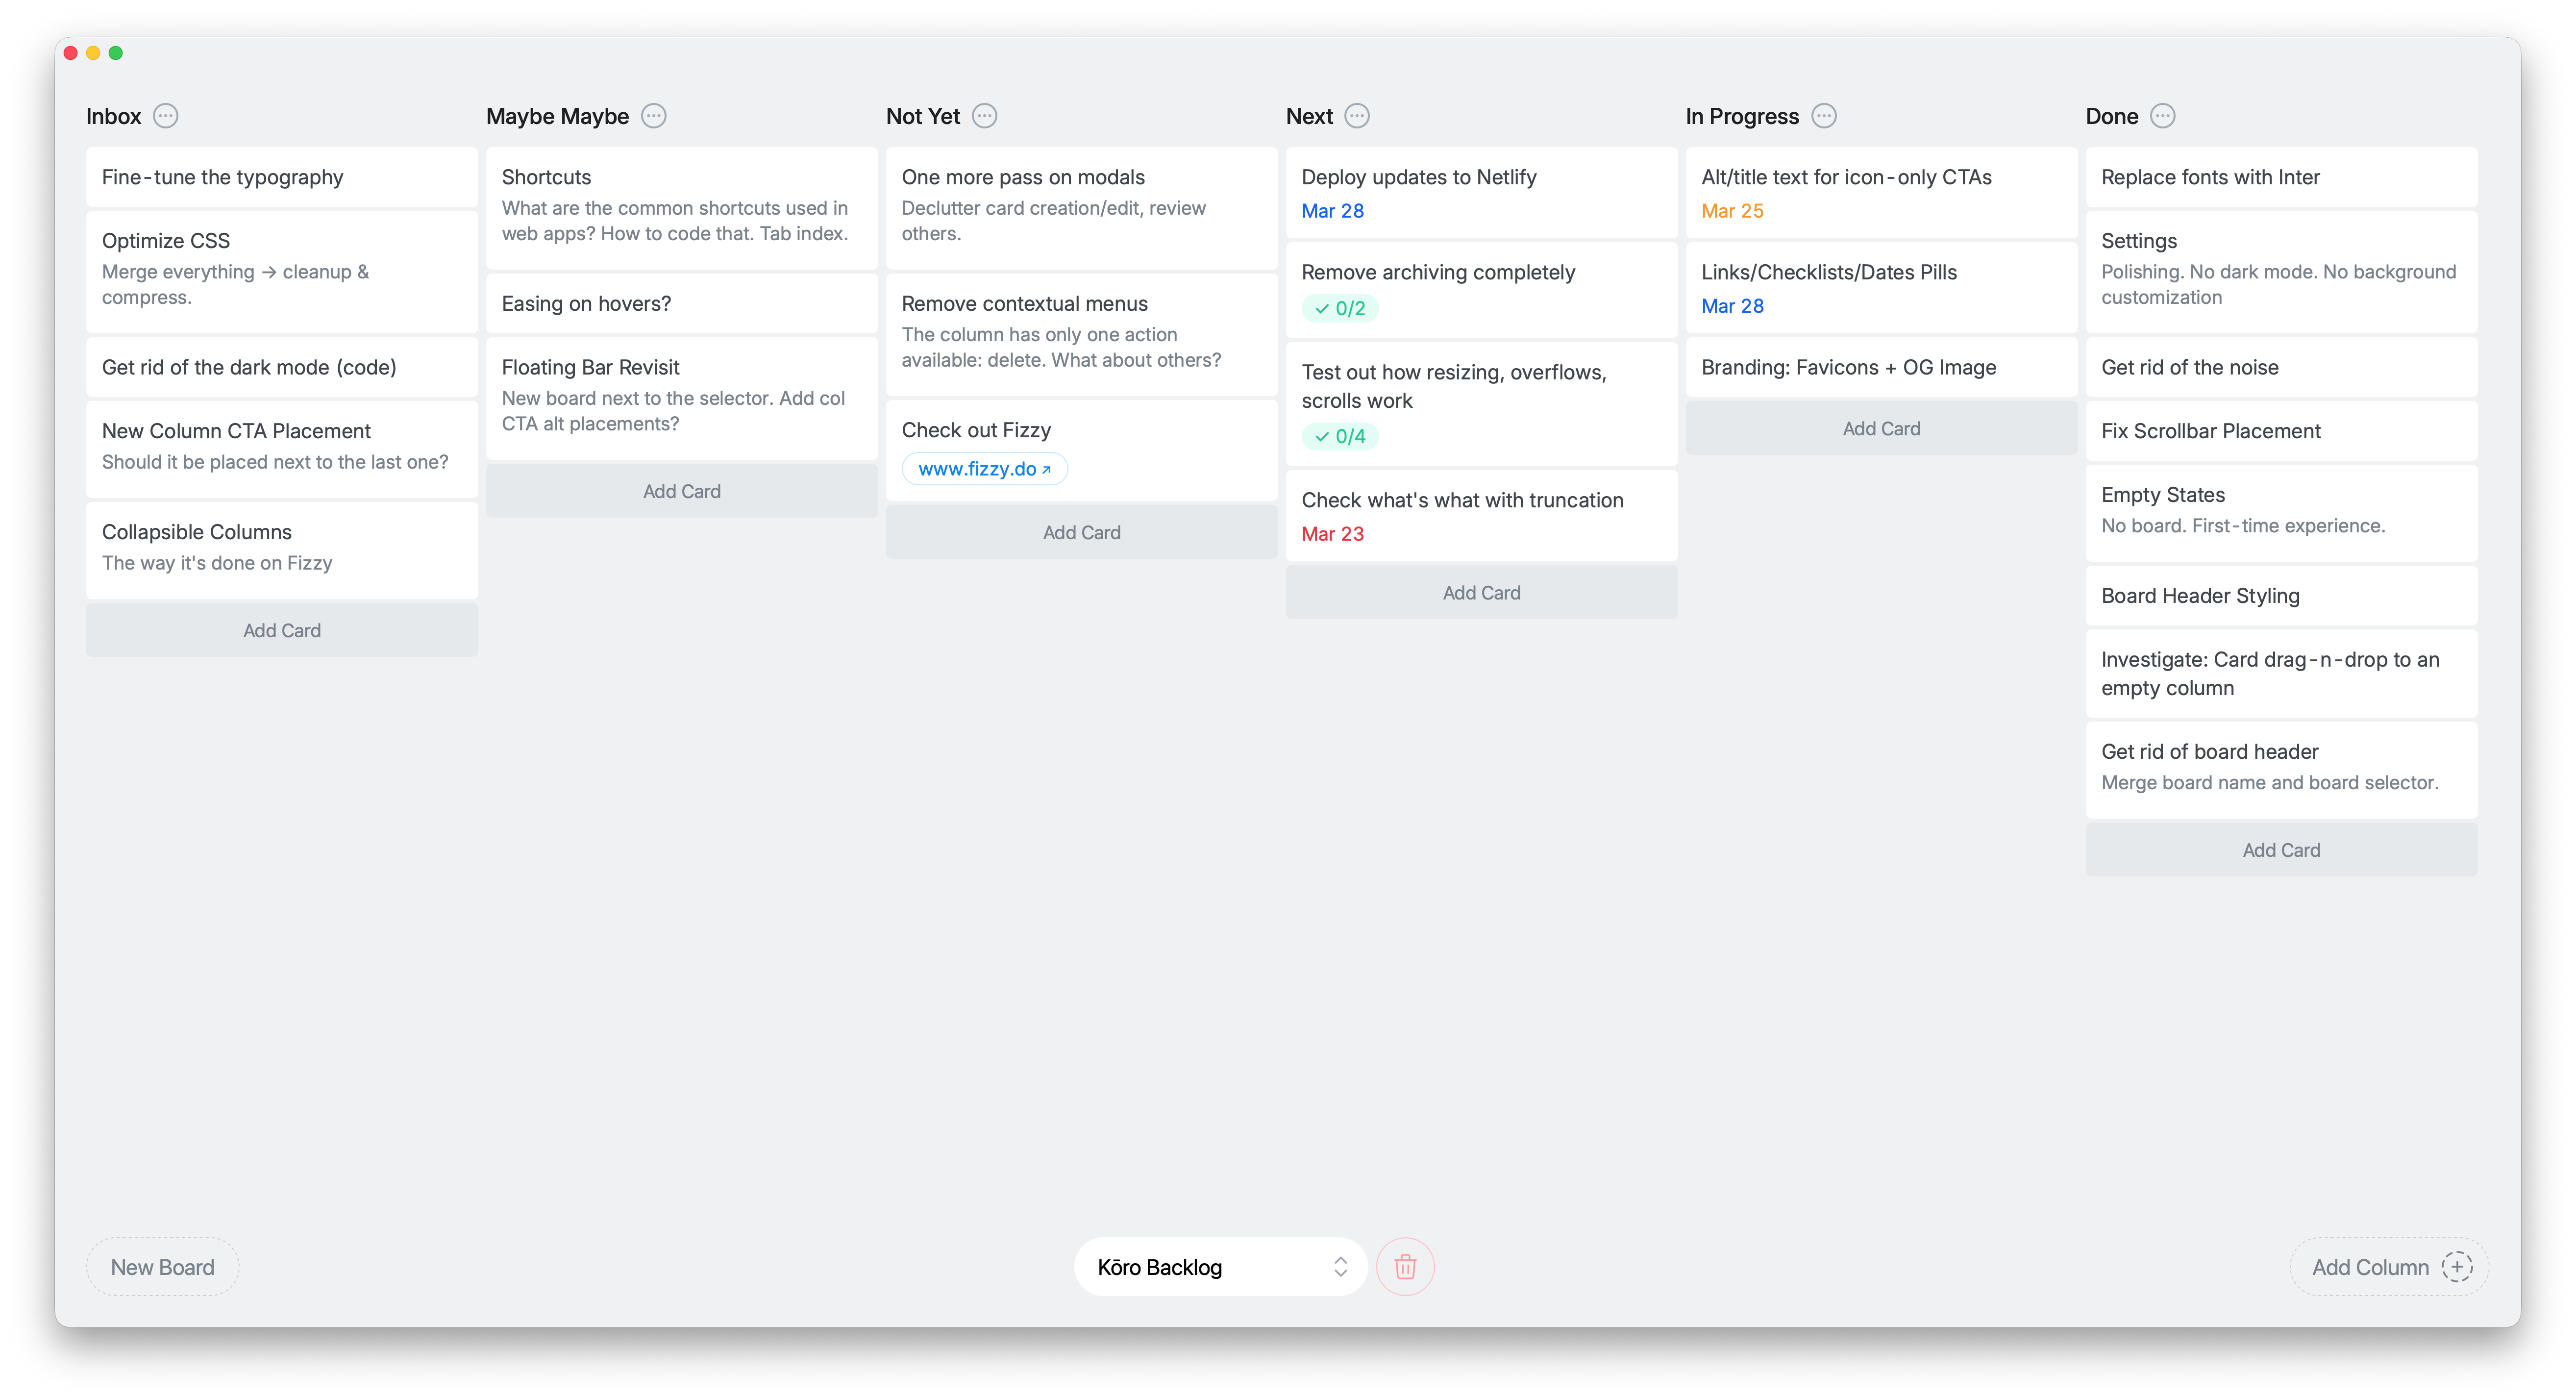Open the Not Yet column options menu
The image size is (2576, 1400).
point(984,116)
